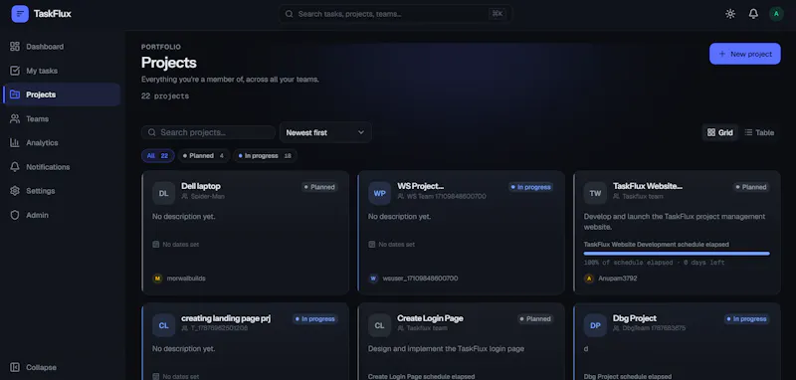Open the Admin section
Image resolution: width=796 pixels, height=380 pixels.
(x=62, y=215)
